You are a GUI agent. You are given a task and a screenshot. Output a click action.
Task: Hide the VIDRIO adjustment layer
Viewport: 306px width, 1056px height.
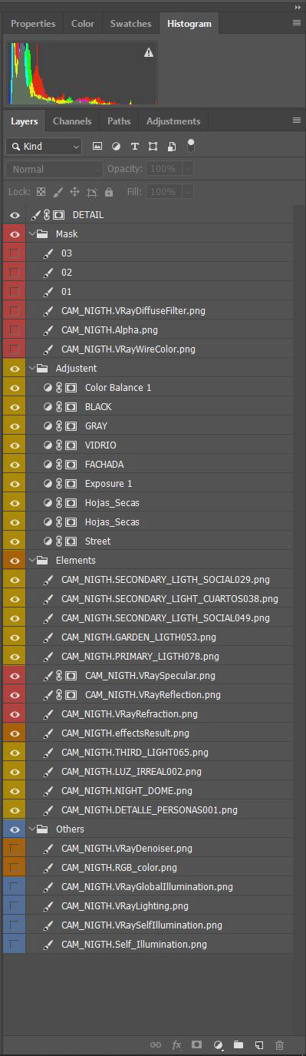pos(15,445)
